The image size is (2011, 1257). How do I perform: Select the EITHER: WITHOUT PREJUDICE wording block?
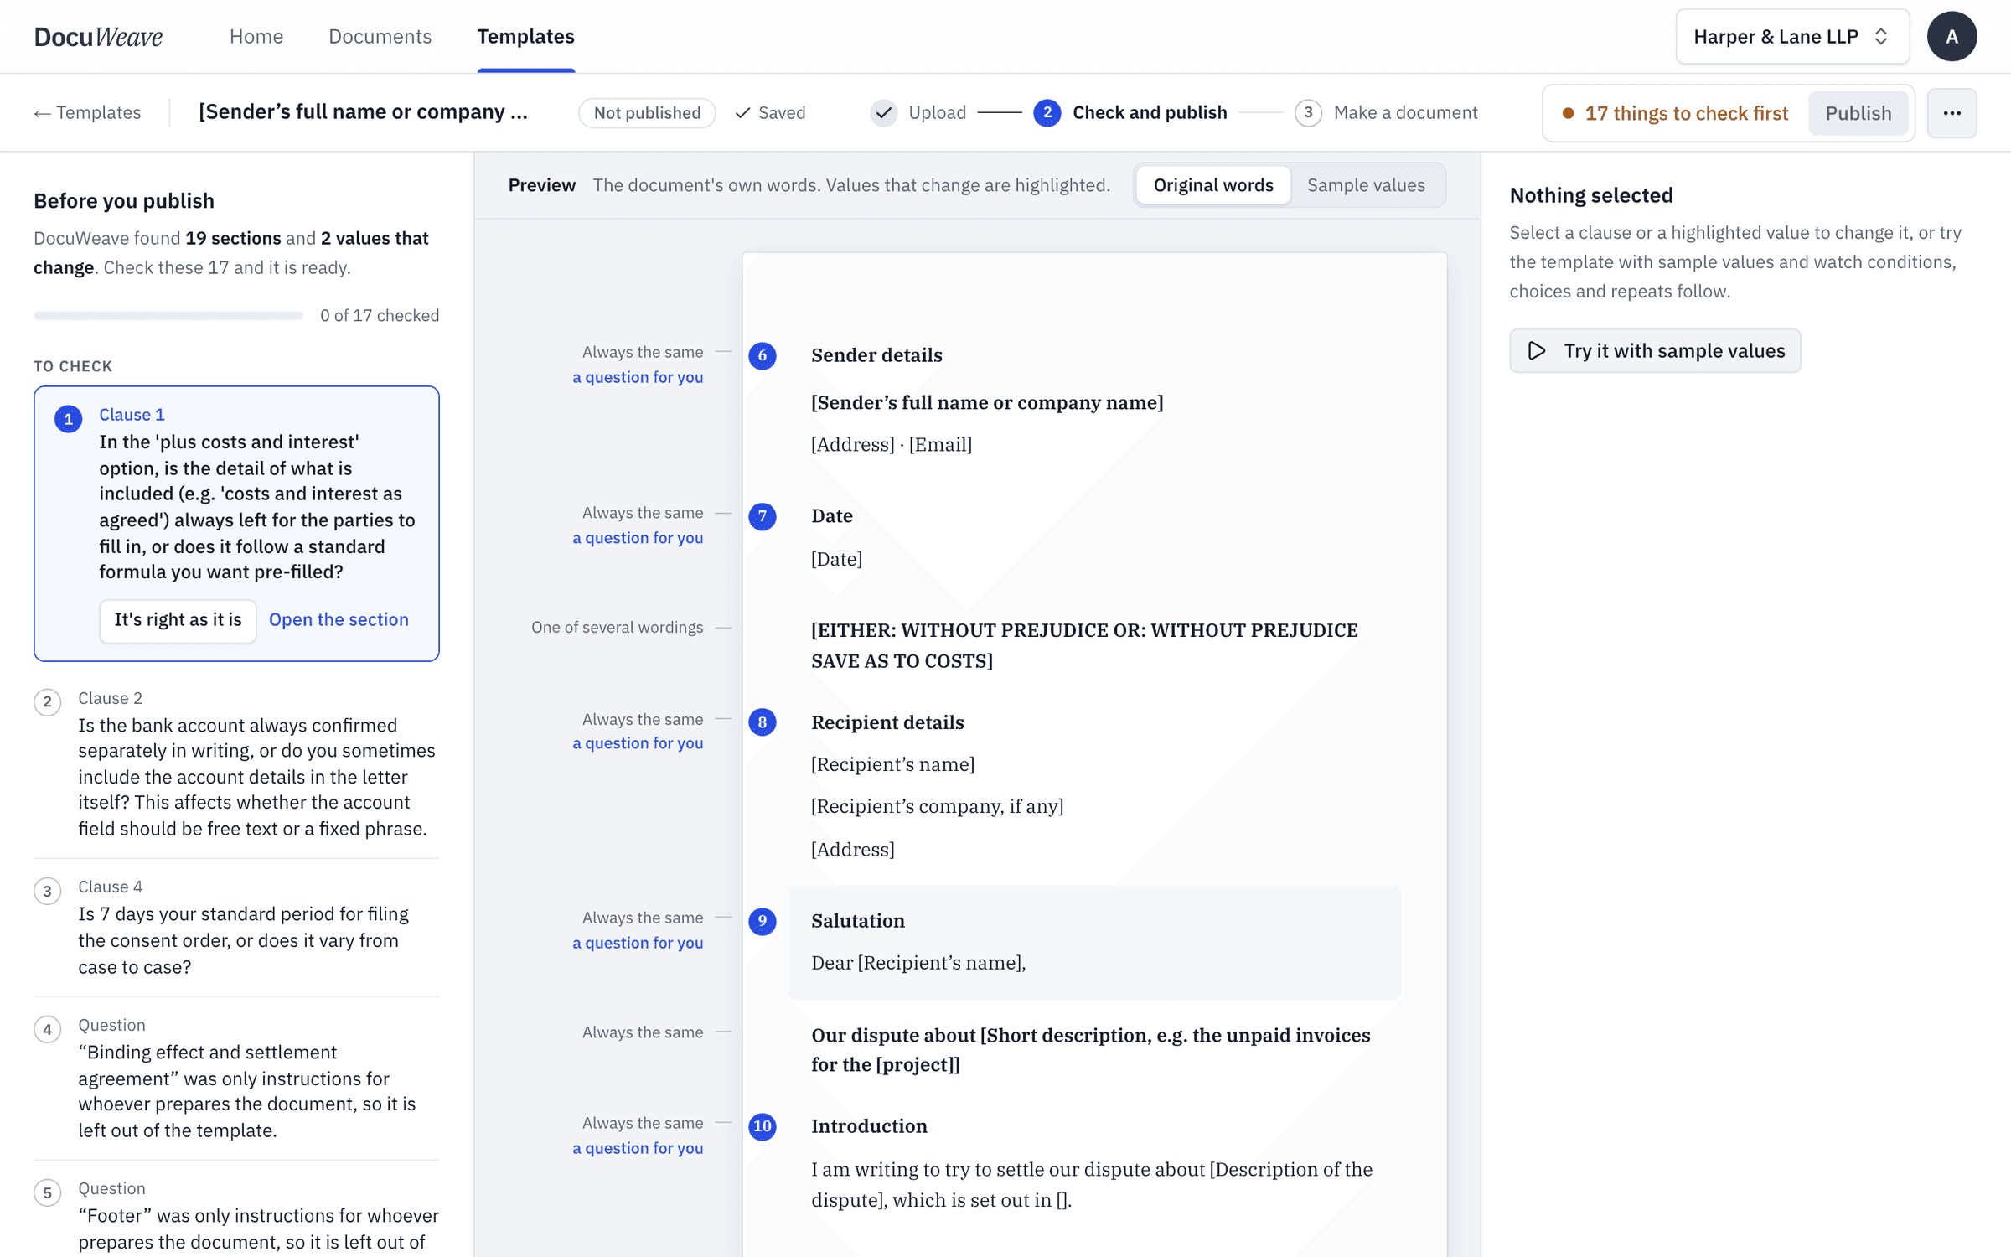coord(1084,645)
